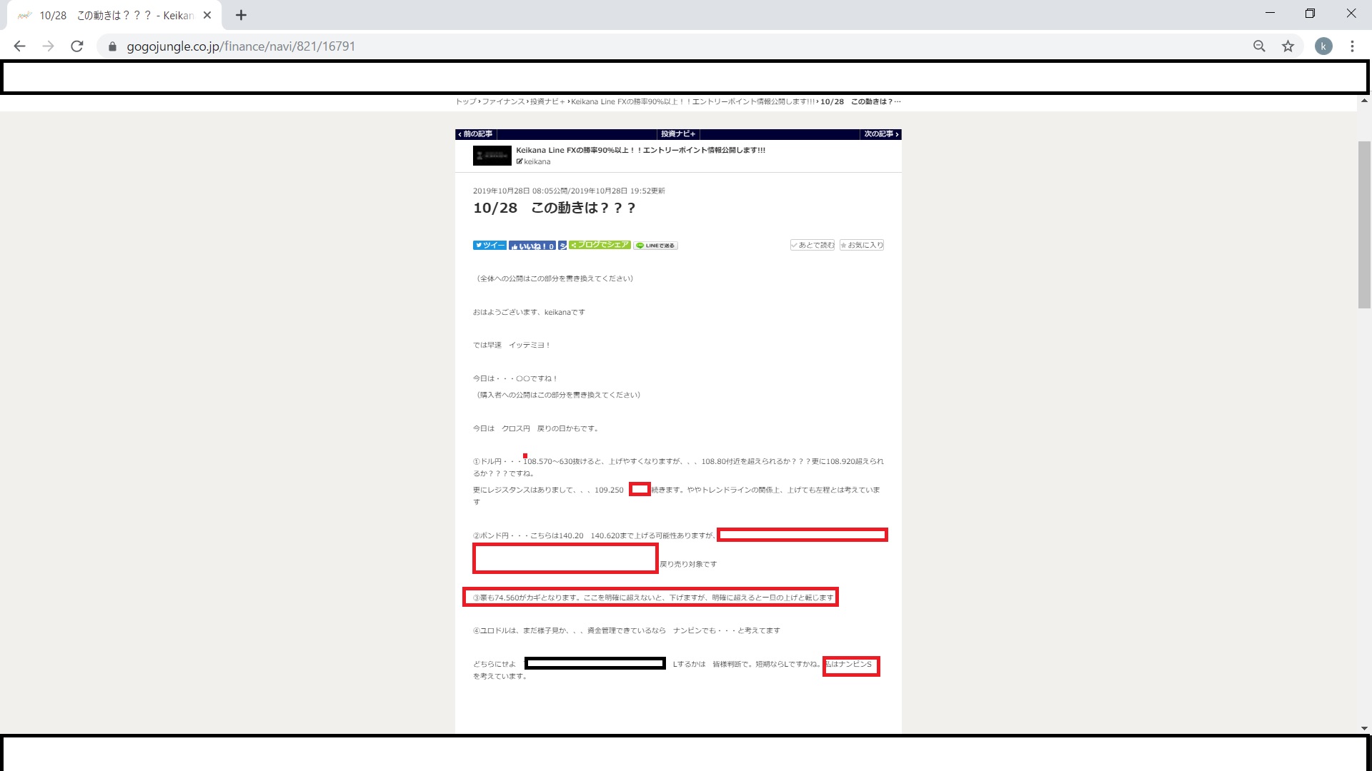Screen dimensions: 1372x771
Task: Click the blue Facebook share icon
Action: click(x=562, y=246)
